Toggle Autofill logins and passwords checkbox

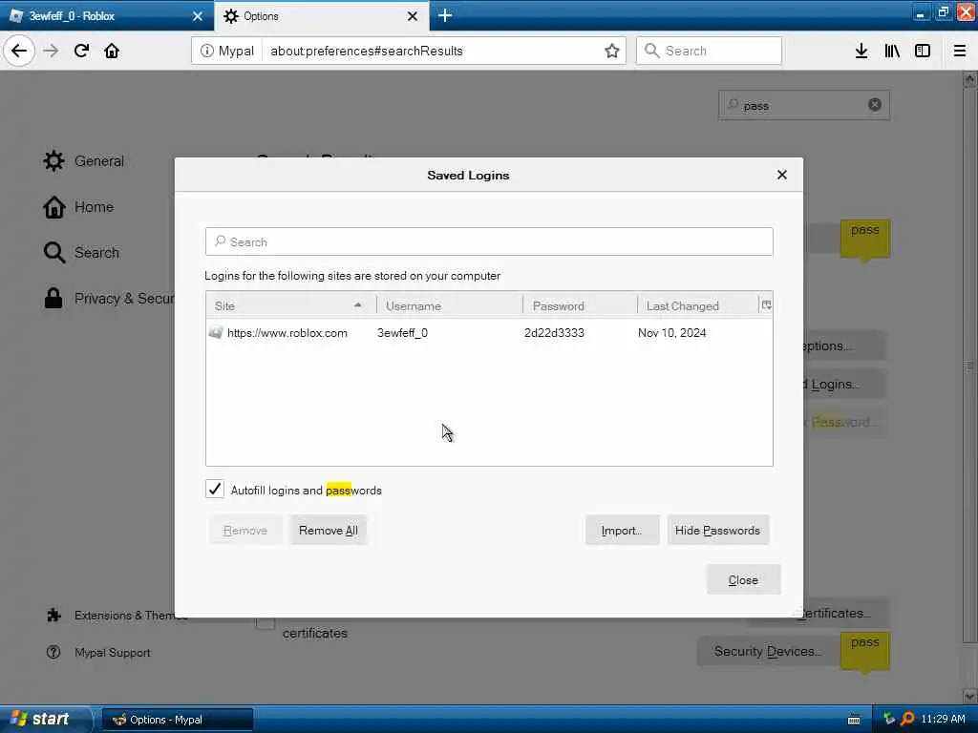coord(215,490)
